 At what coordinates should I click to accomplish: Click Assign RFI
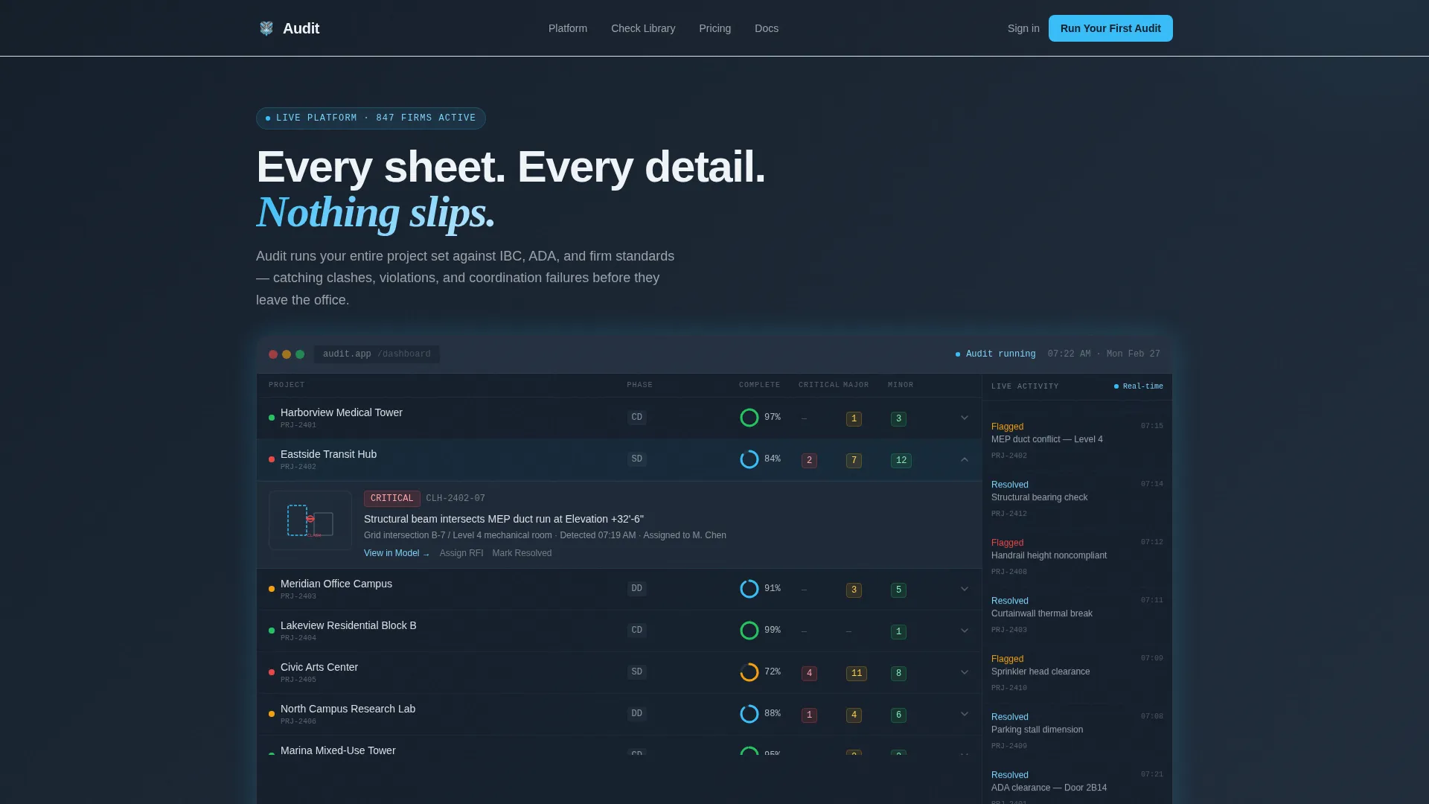[461, 553]
